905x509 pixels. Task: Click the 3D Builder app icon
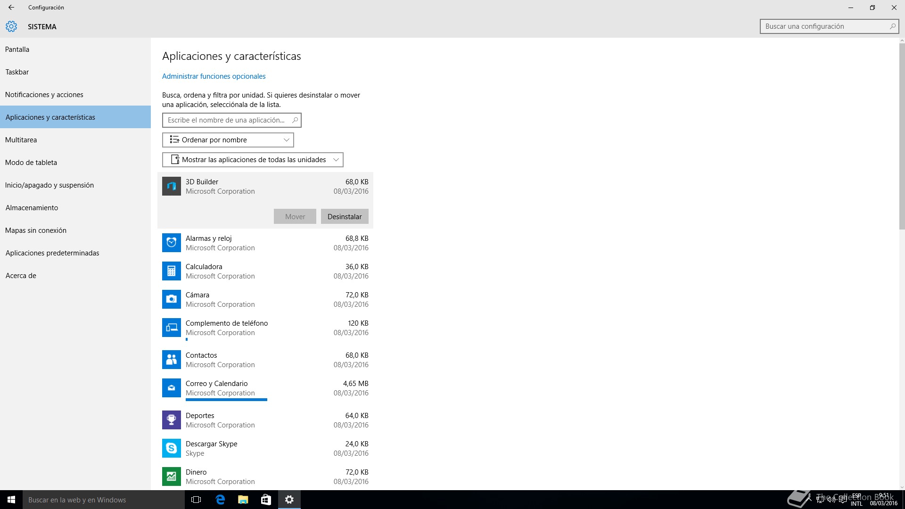[172, 186]
